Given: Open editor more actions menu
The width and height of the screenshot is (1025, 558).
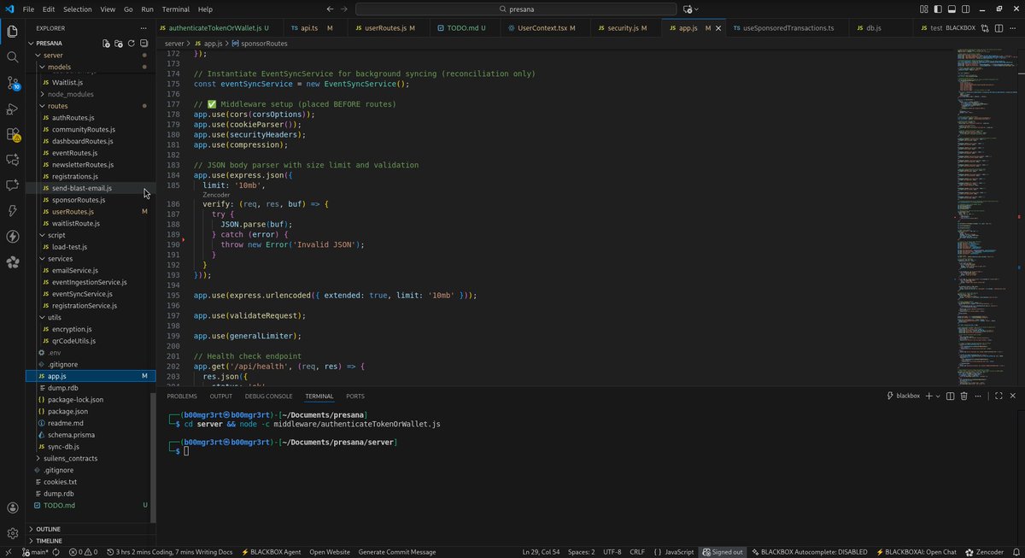Looking at the screenshot, I should point(1012,28).
